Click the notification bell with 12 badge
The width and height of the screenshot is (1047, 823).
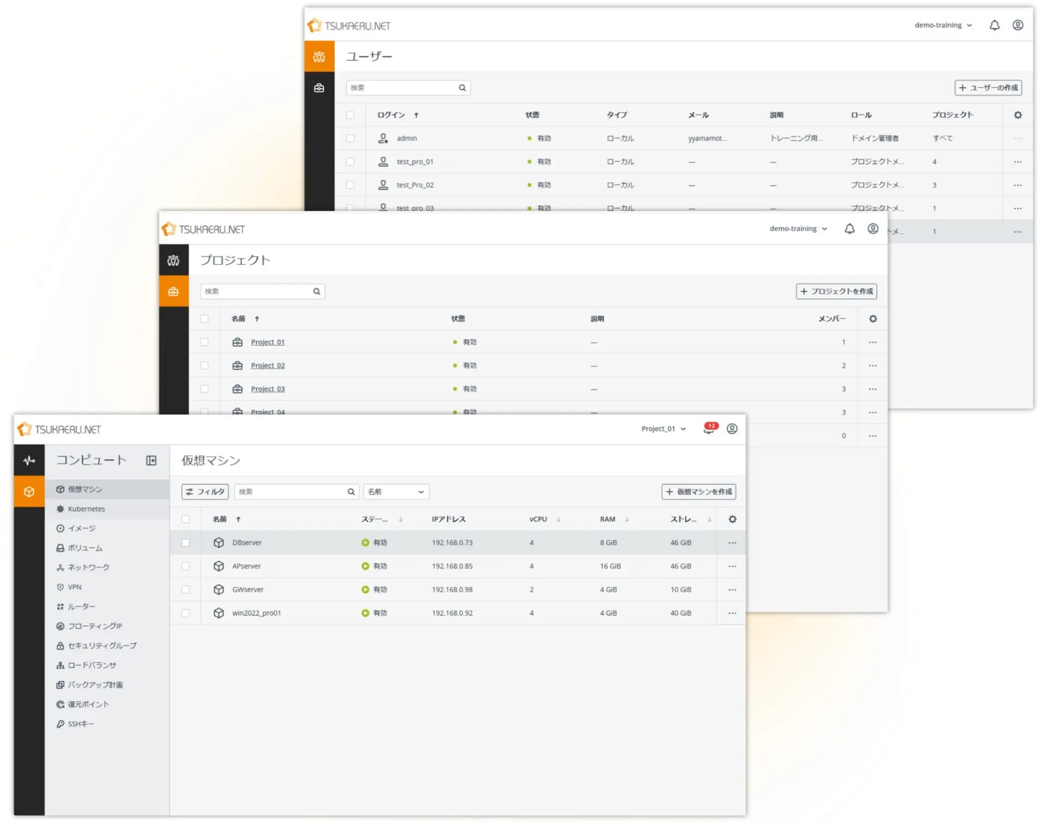coord(708,429)
